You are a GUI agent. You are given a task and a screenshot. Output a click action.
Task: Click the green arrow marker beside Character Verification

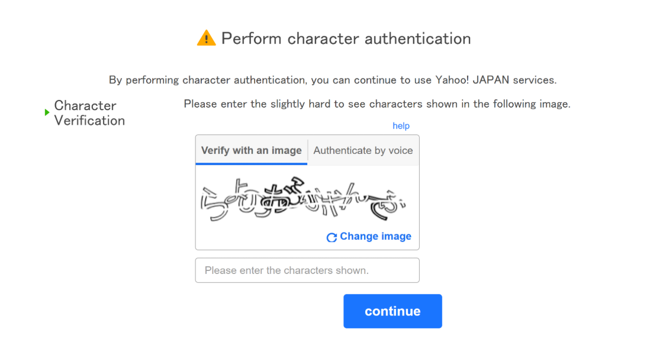[47, 112]
